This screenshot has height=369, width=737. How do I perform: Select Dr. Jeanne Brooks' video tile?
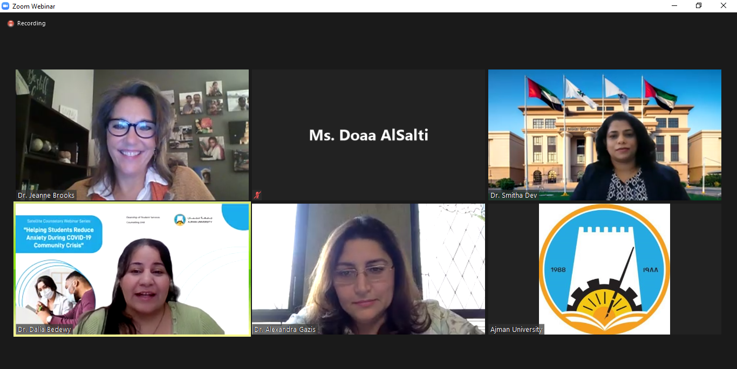(132, 135)
